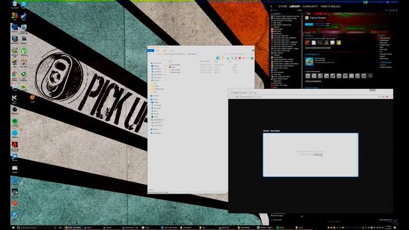Open the orange Avast desktop icon

[33, 98]
